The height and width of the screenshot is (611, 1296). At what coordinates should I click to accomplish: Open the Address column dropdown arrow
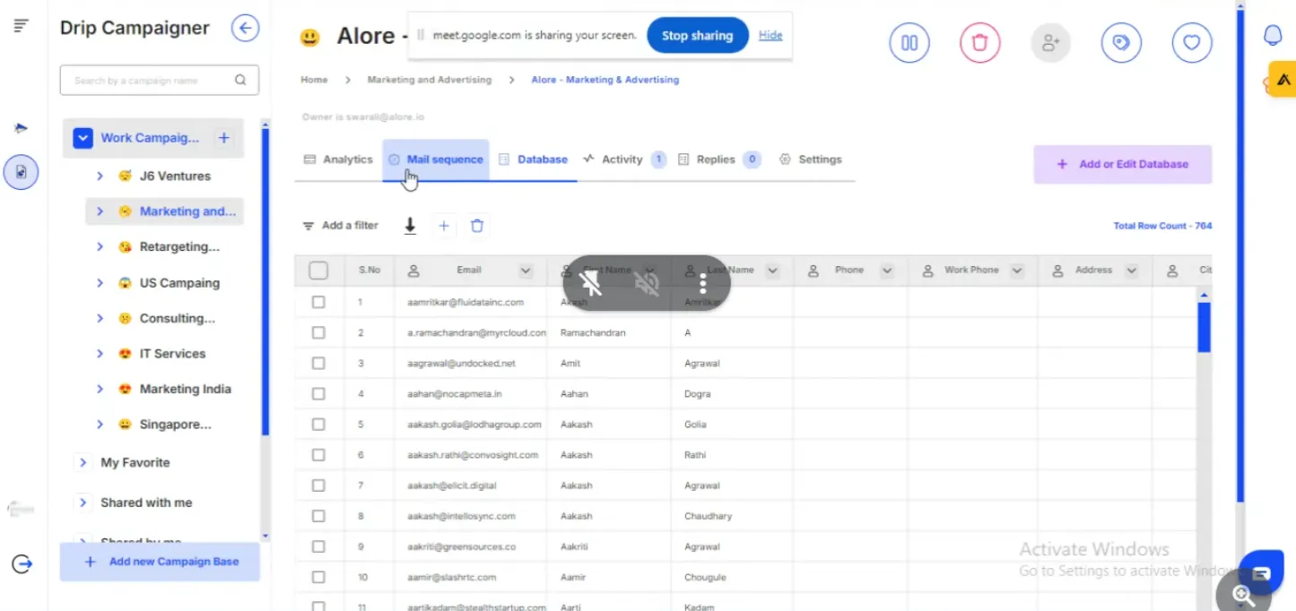click(1131, 271)
